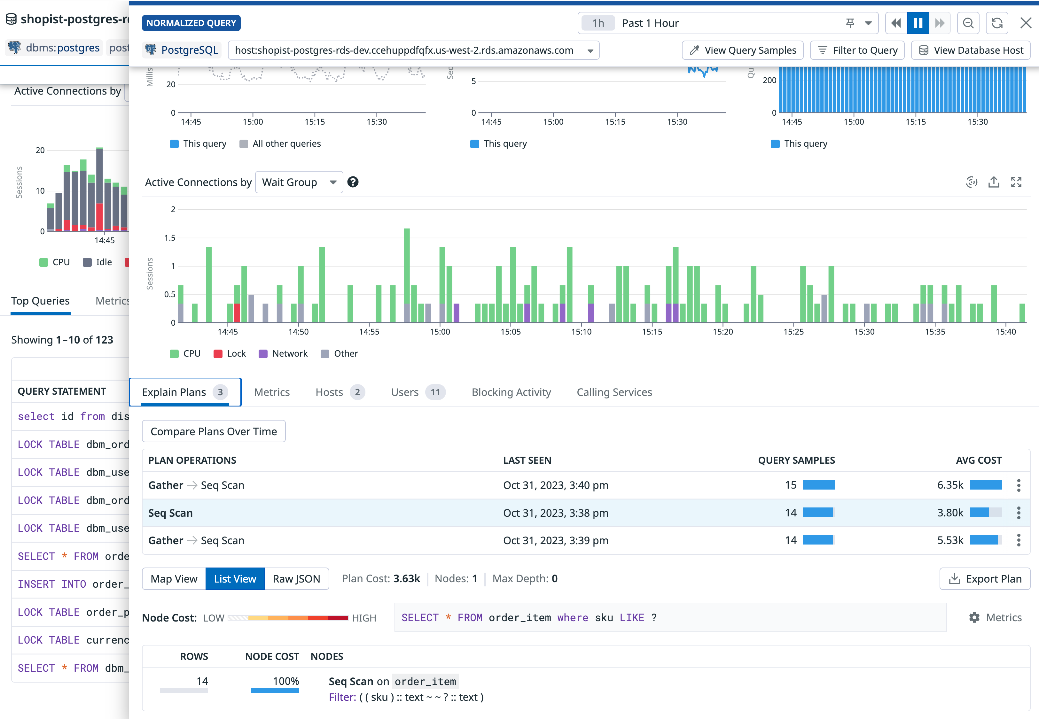Switch to the Explain Plans tab
This screenshot has width=1039, height=719.
pos(185,392)
